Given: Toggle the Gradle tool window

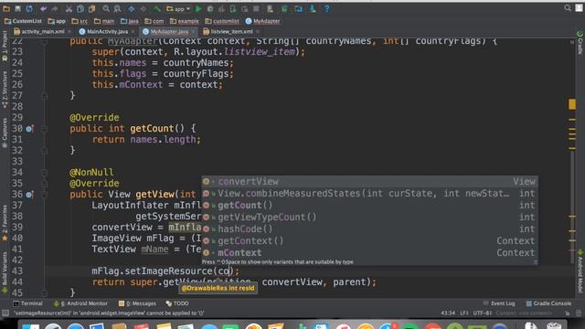Looking at the screenshot, I should pyautogui.click(x=580, y=43).
